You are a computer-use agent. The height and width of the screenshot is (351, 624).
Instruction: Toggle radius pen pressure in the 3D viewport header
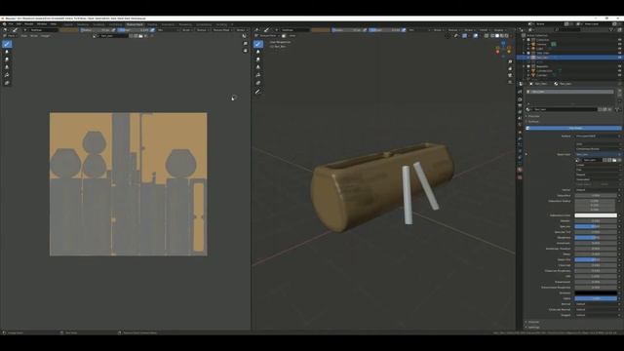365,30
